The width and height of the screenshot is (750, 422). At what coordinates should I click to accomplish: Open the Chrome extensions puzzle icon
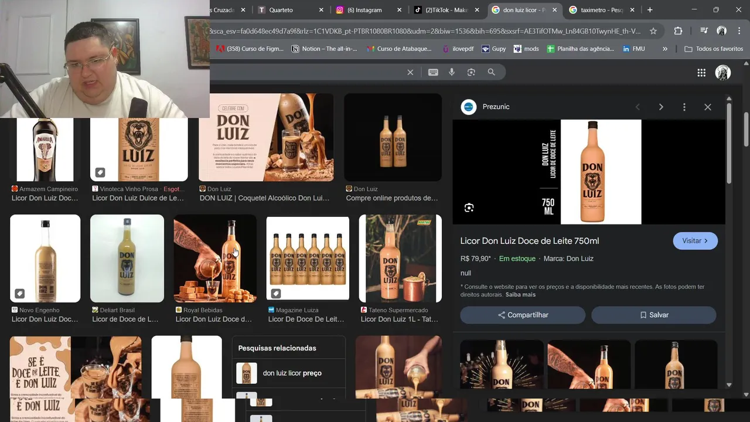point(678,31)
